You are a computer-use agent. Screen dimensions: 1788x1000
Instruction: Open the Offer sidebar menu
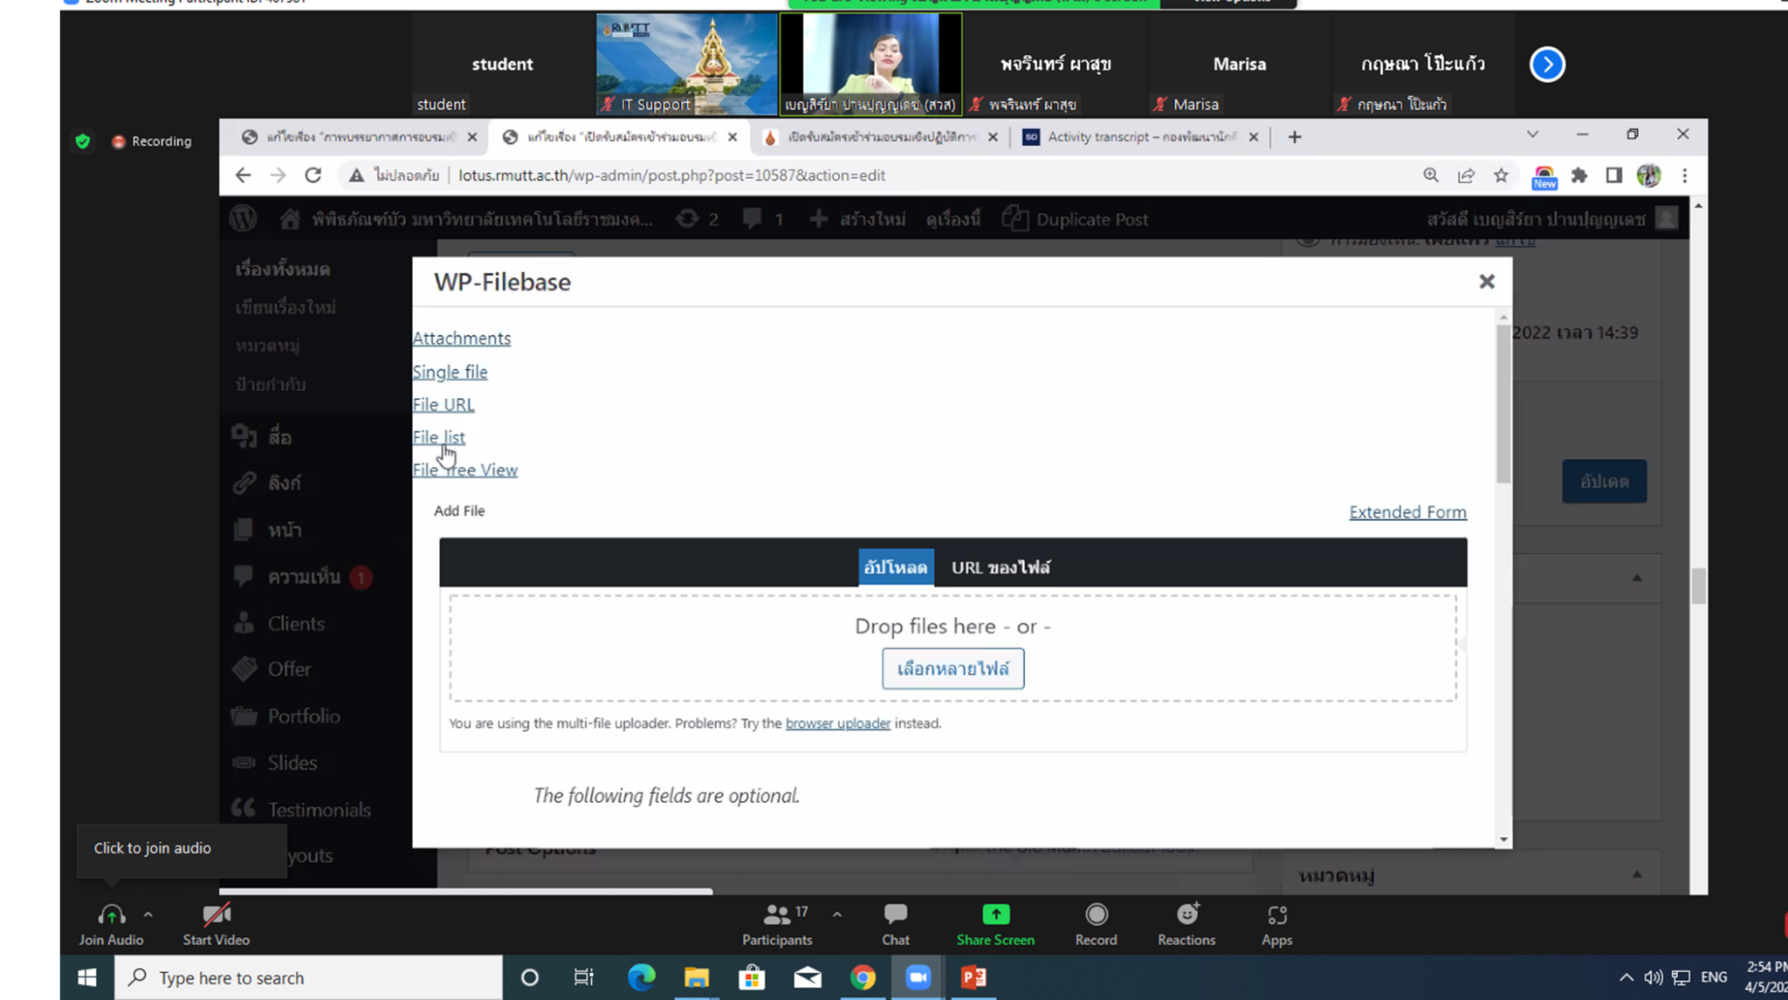coord(289,668)
